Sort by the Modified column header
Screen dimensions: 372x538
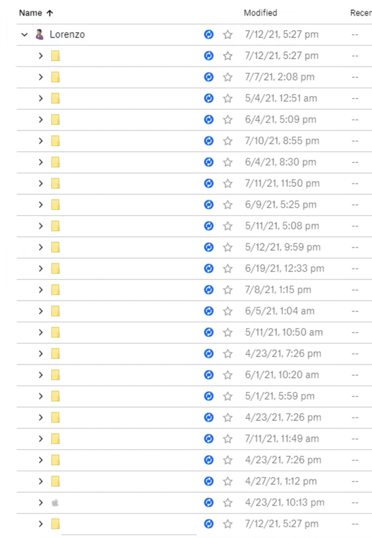tap(260, 13)
